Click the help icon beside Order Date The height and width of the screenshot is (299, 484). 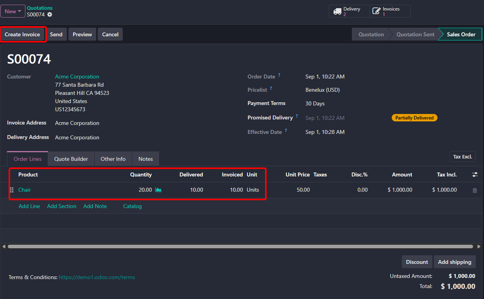point(279,75)
